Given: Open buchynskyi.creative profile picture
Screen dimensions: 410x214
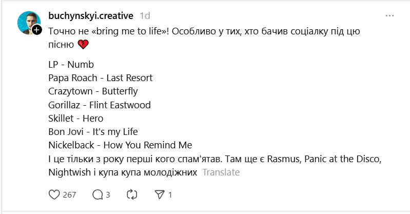Looking at the screenshot, I should point(28,23).
